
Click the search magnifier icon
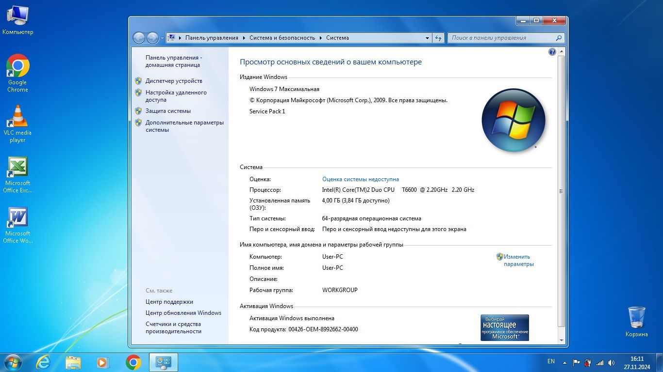pos(559,38)
